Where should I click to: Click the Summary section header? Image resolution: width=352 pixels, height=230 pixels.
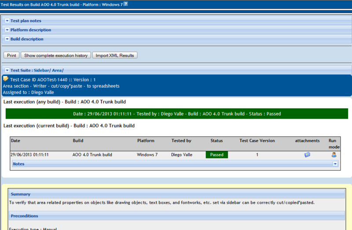[x=177, y=194]
